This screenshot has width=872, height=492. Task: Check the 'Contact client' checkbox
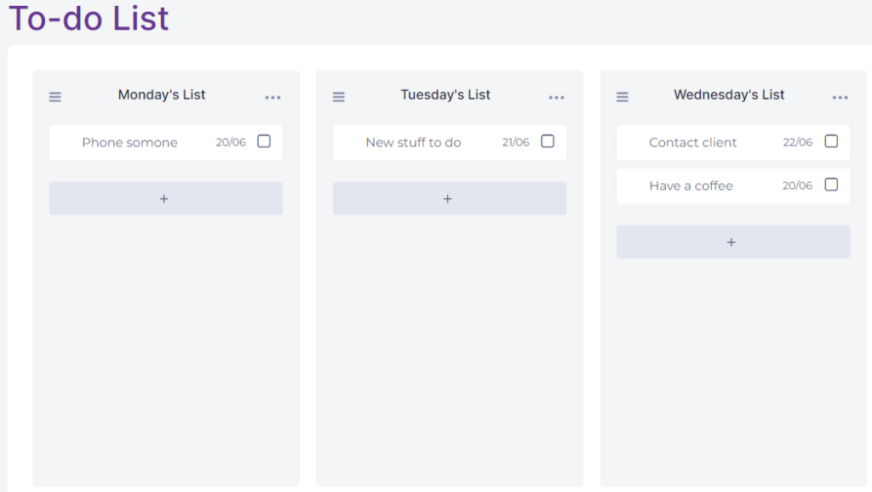(x=831, y=142)
